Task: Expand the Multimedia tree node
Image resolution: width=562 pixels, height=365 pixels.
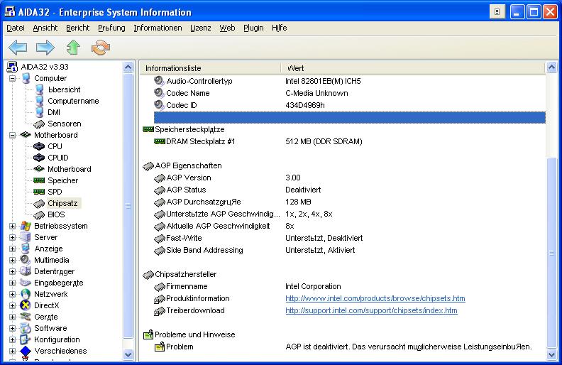Action: tap(12, 260)
